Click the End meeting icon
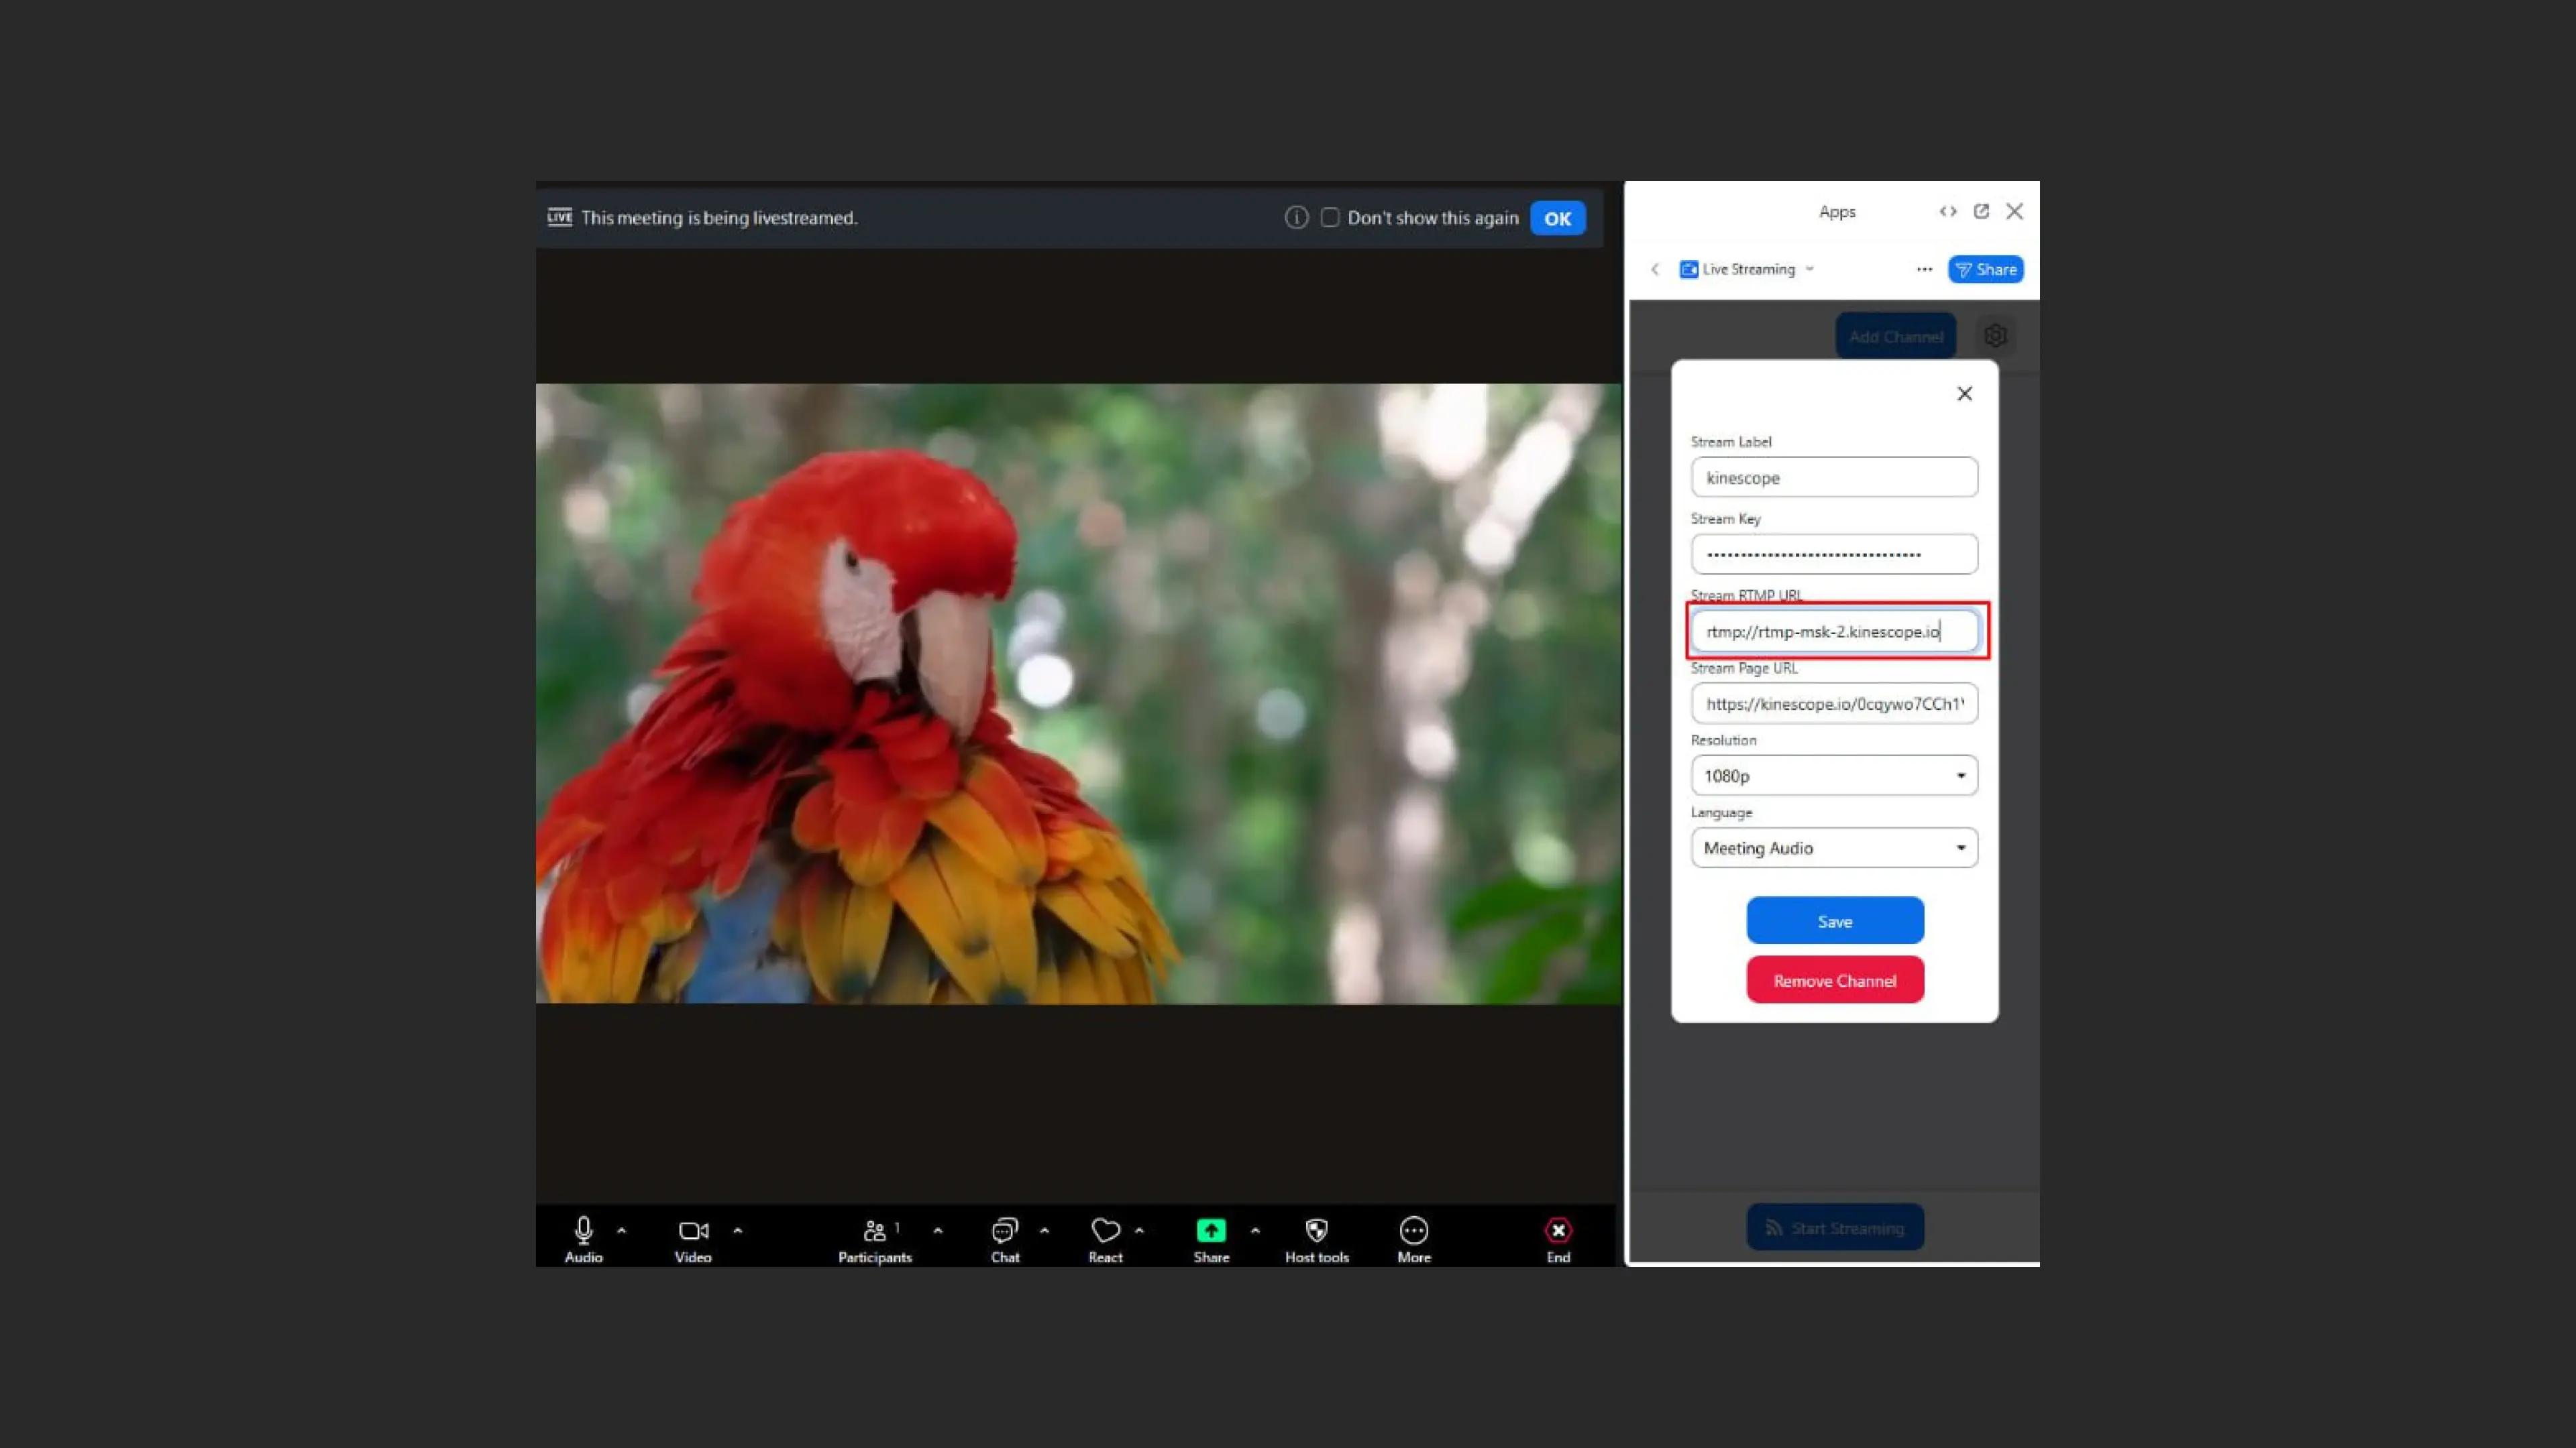2576x1448 pixels. point(1558,1230)
